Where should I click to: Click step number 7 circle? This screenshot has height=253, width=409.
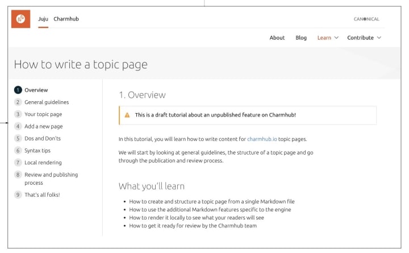point(18,163)
